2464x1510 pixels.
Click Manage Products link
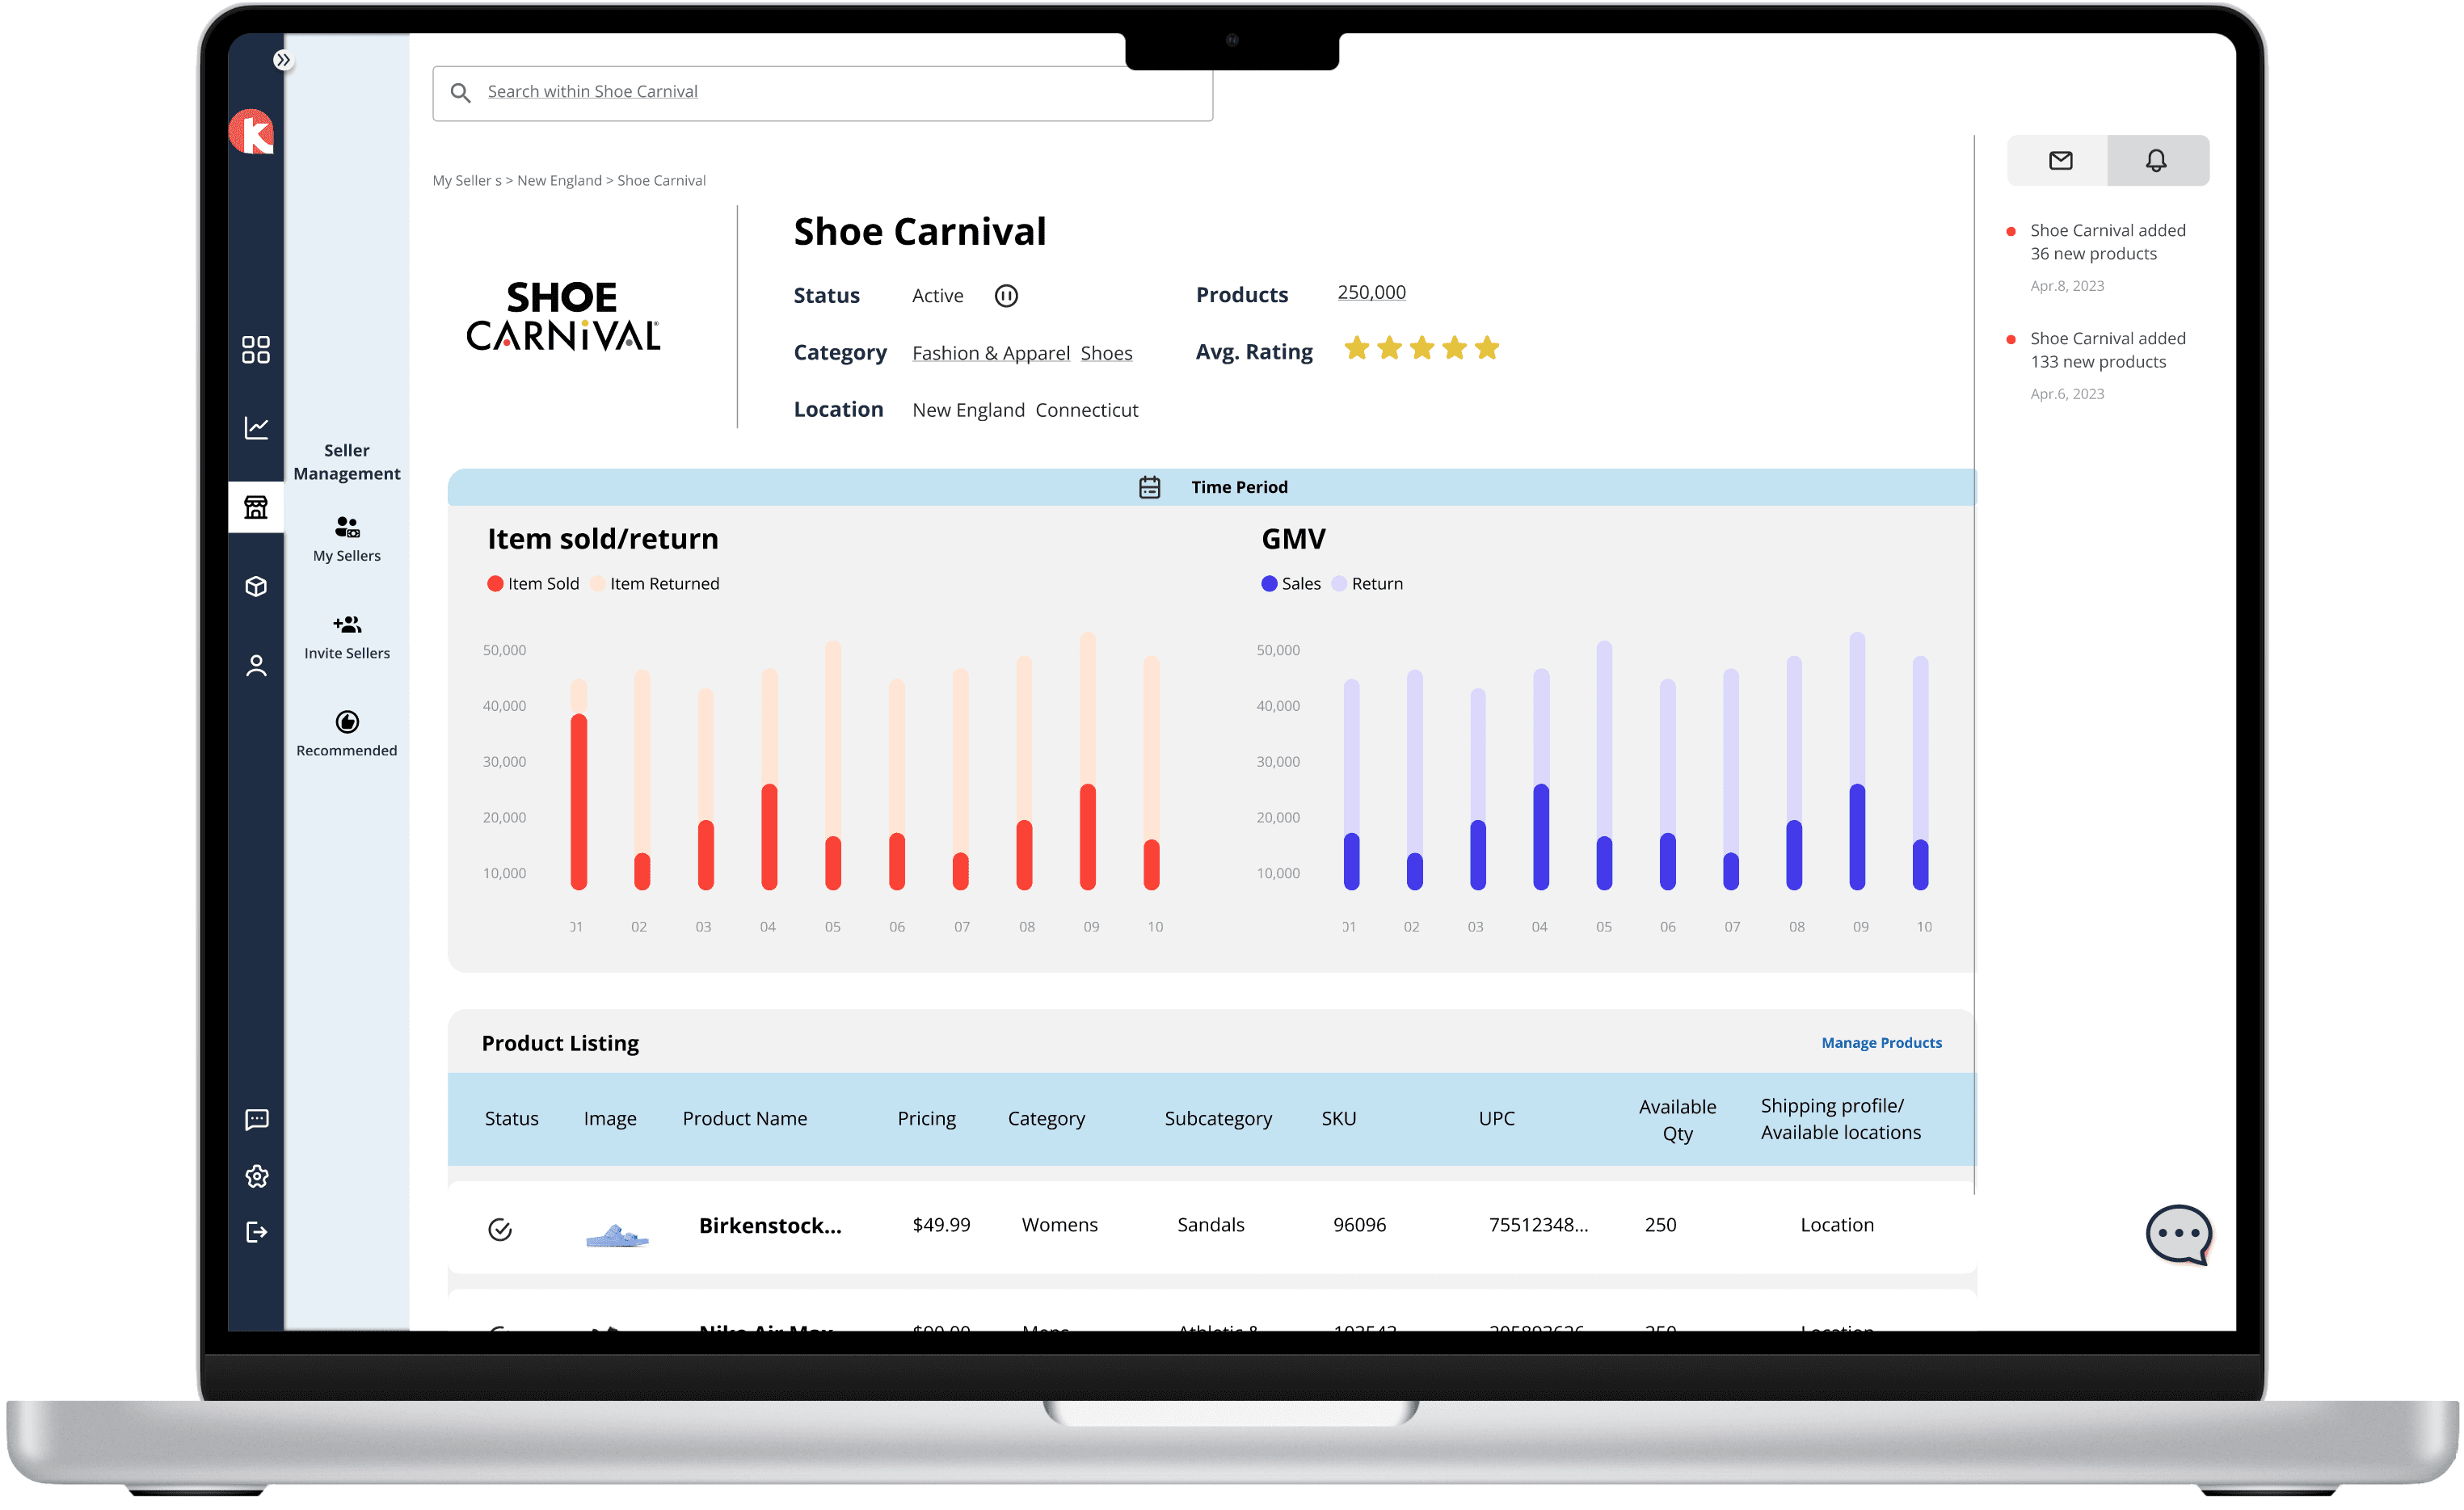[1881, 1043]
